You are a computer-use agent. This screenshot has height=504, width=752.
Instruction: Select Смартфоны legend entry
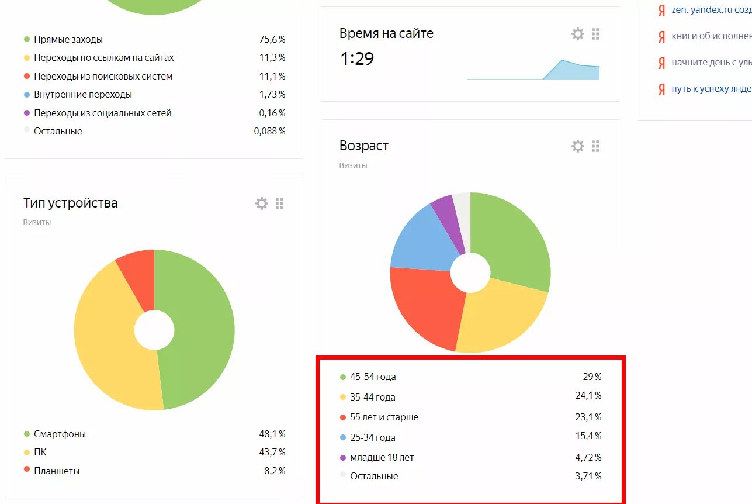[60, 434]
